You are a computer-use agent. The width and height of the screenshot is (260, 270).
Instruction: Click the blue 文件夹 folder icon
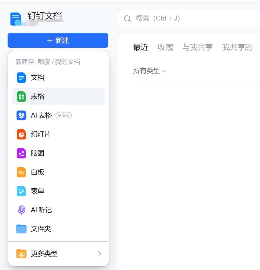point(21,229)
